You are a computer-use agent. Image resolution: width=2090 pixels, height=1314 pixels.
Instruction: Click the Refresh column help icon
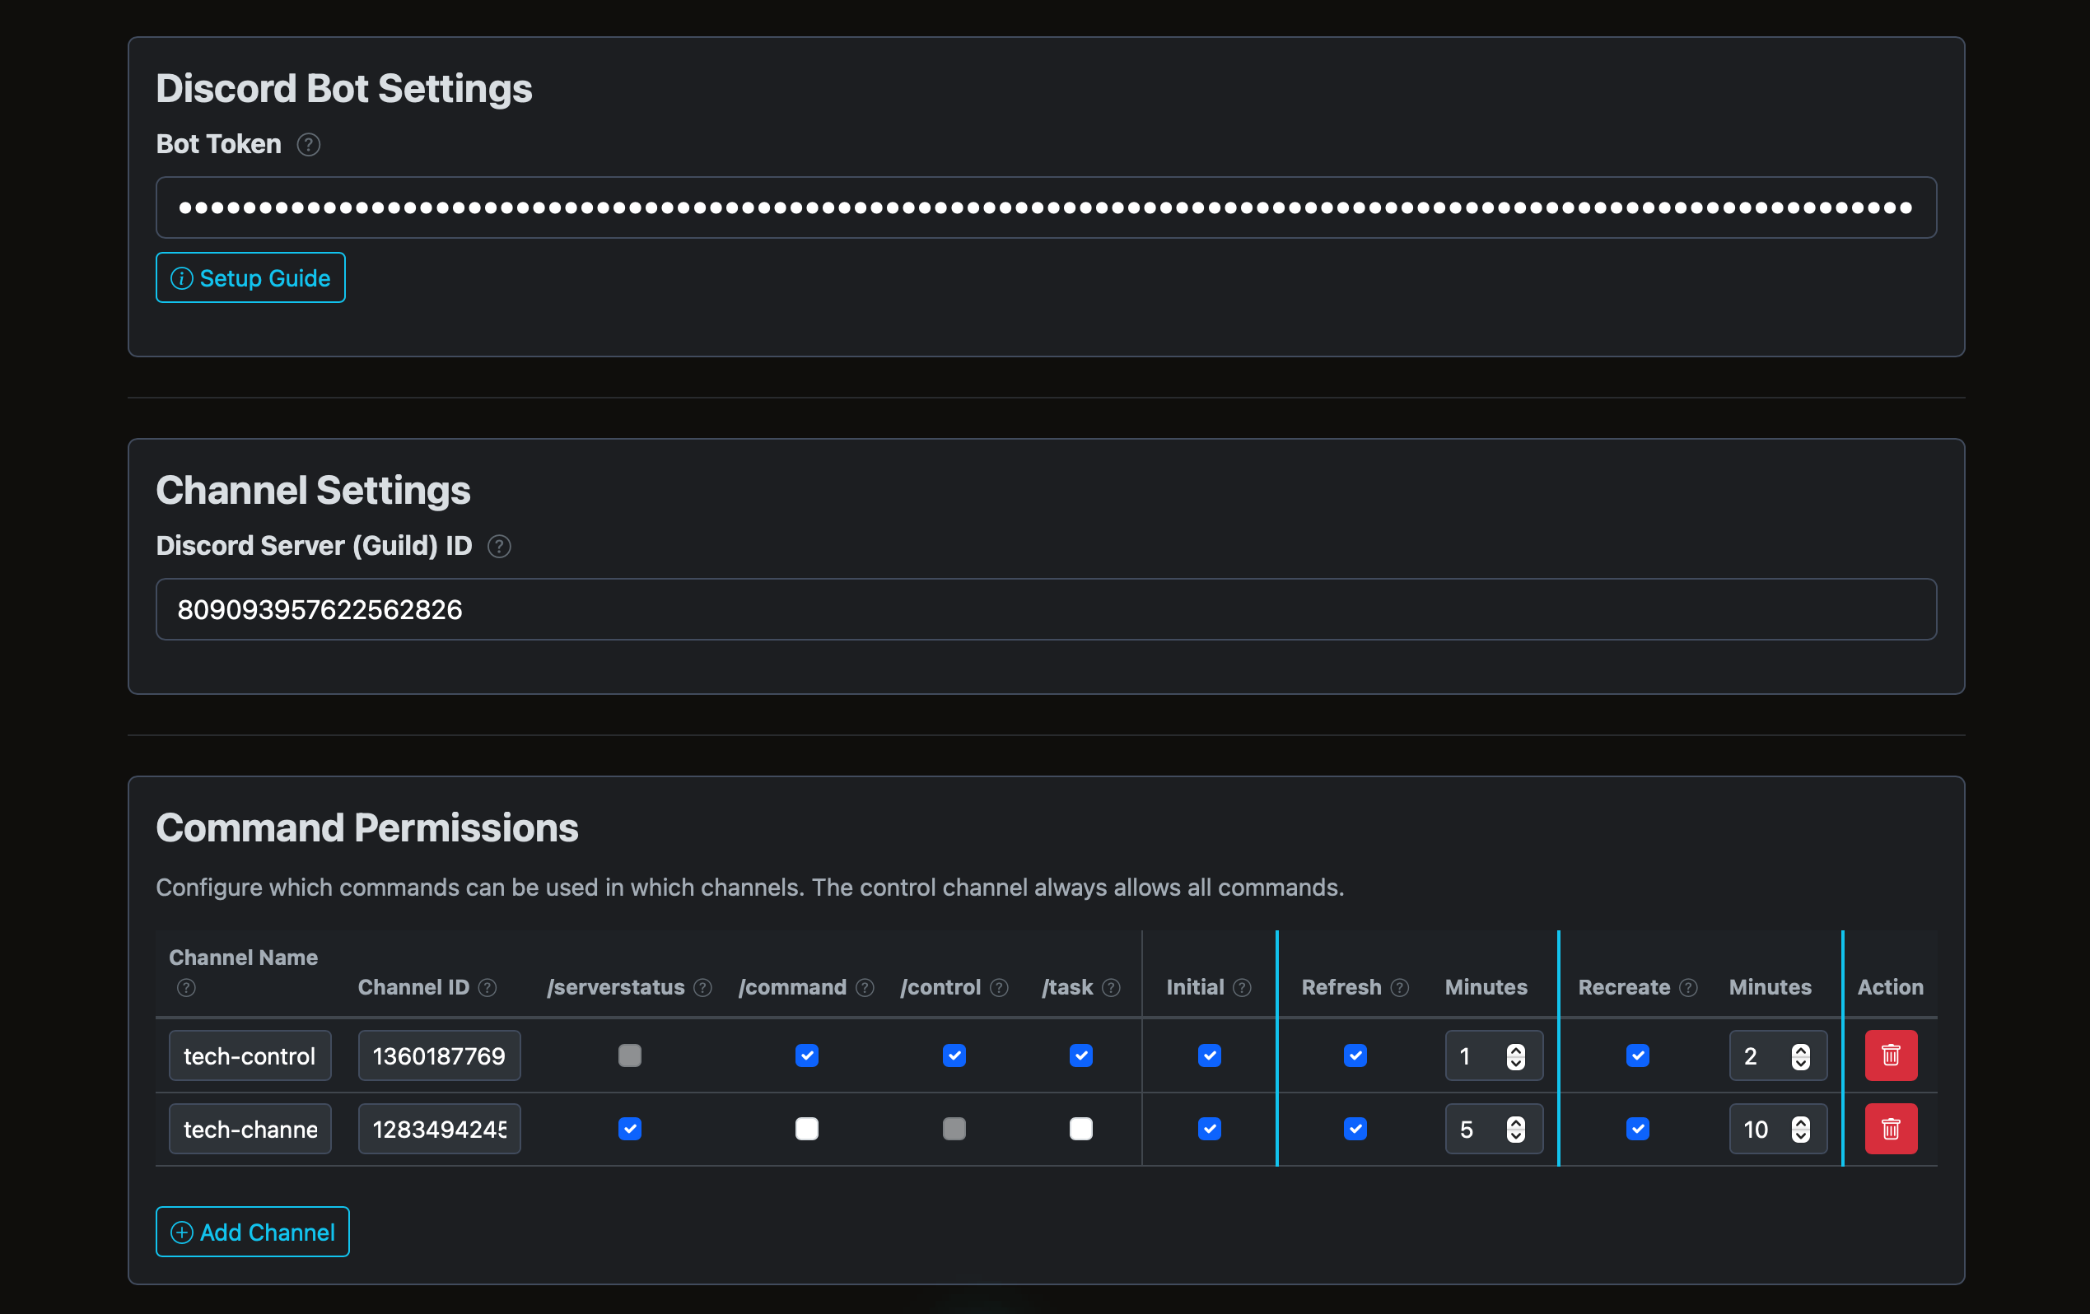(x=1400, y=988)
